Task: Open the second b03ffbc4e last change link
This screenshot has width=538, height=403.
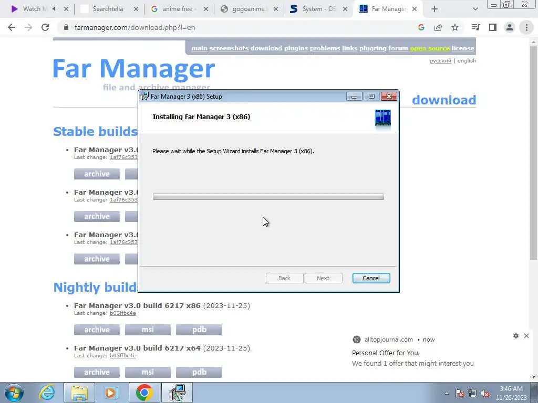Action: [123, 356]
